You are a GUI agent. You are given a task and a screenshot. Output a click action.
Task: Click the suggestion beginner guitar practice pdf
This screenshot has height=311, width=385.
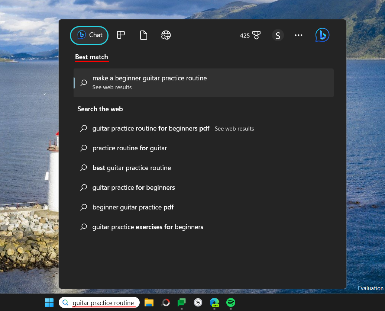tap(133, 207)
